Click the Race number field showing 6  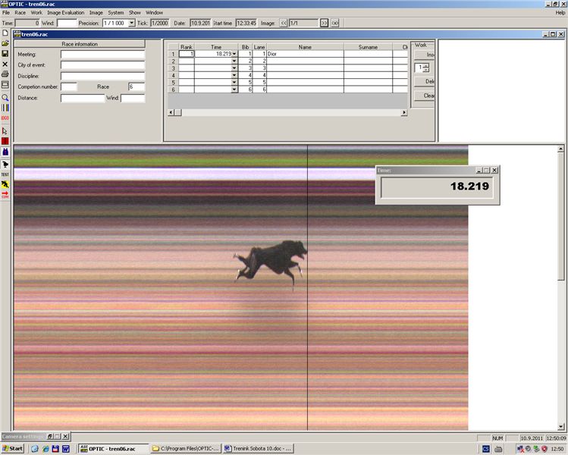click(137, 87)
